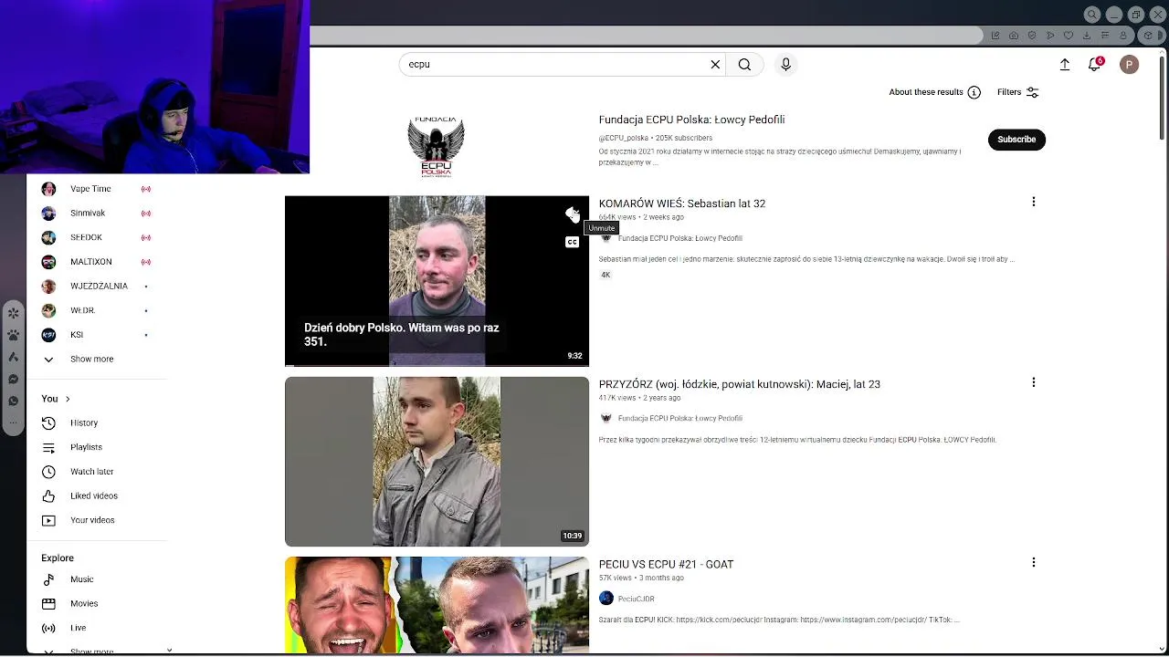Open Messenger in browser side strip
1169x657 pixels.
pyautogui.click(x=13, y=379)
